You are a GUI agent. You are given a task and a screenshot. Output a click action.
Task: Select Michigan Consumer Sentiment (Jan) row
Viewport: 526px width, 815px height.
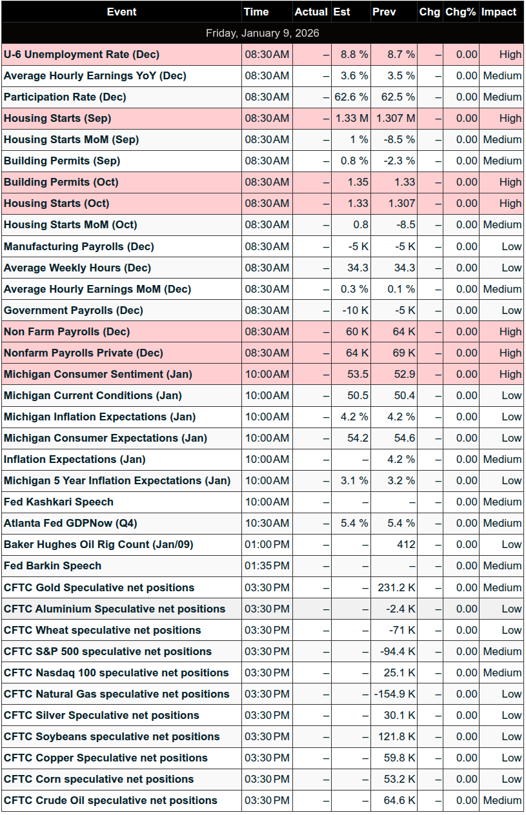[97, 374]
